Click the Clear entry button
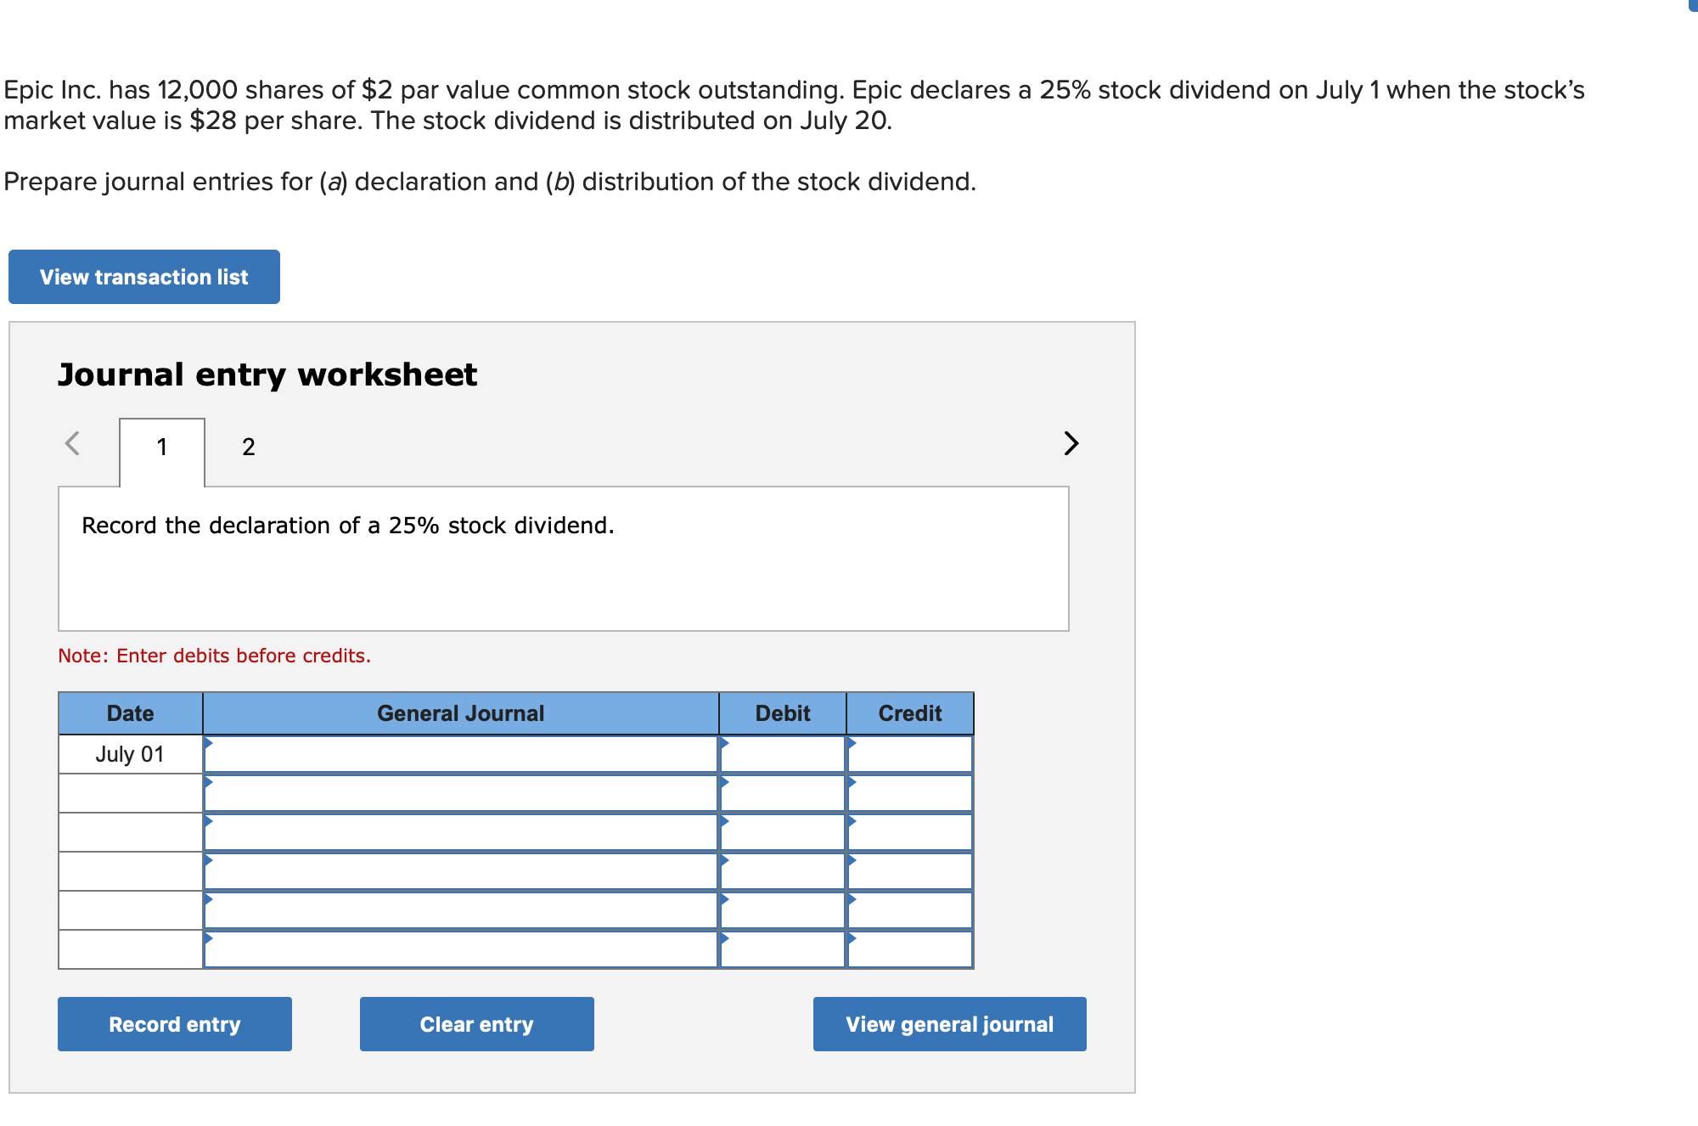This screenshot has height=1126, width=1698. pyautogui.click(x=475, y=1023)
